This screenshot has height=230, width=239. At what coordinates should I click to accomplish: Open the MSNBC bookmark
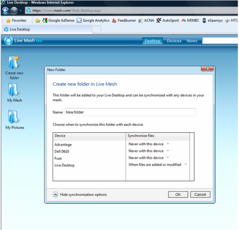[190, 21]
